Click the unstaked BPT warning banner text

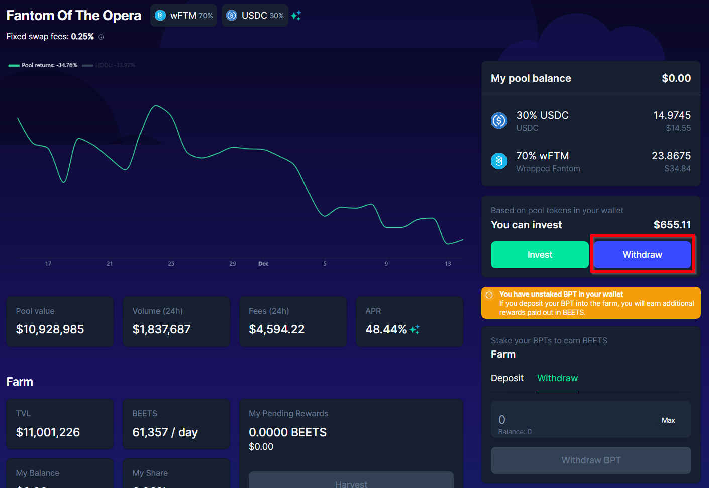click(596, 303)
